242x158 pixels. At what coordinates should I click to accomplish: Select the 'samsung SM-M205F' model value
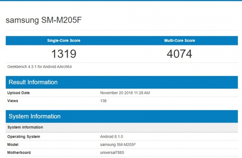coord(118,144)
